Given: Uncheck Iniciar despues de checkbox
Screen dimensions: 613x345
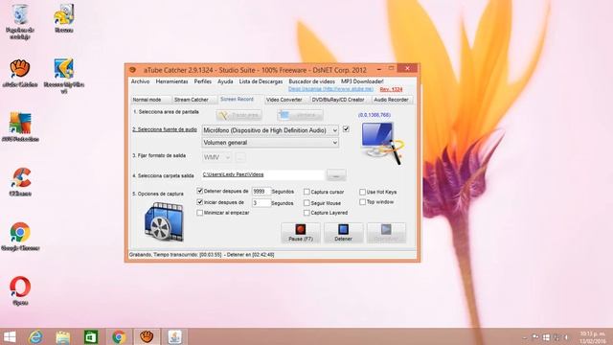Looking at the screenshot, I should [200, 202].
